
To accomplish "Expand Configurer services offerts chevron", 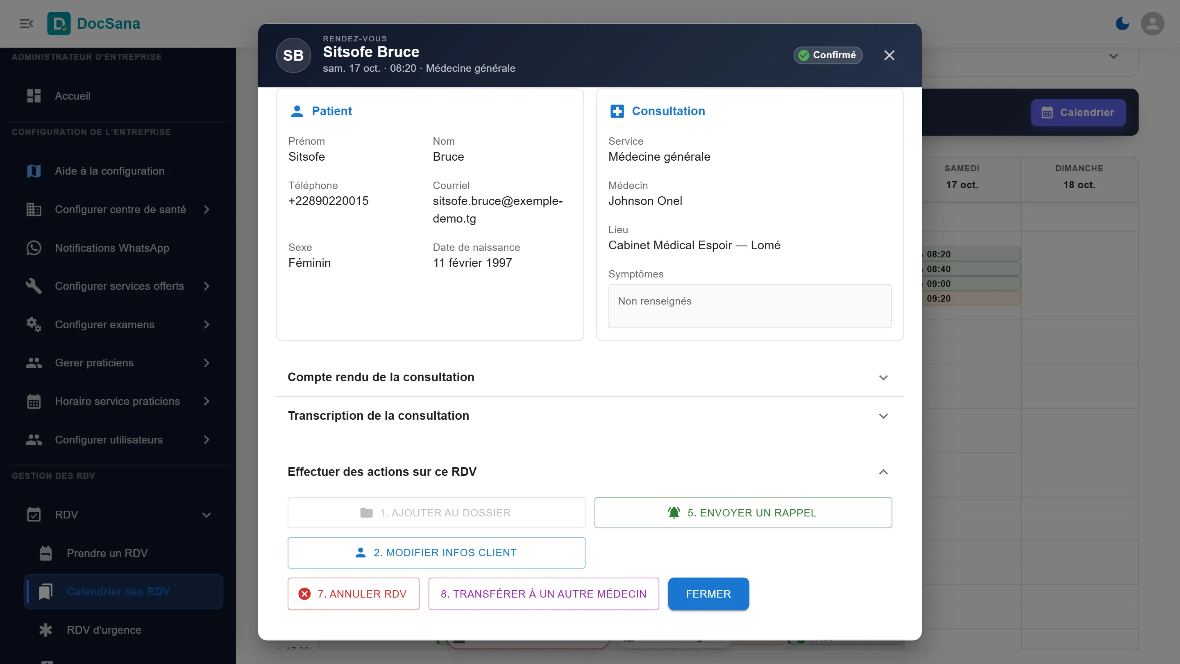I will 206,287.
